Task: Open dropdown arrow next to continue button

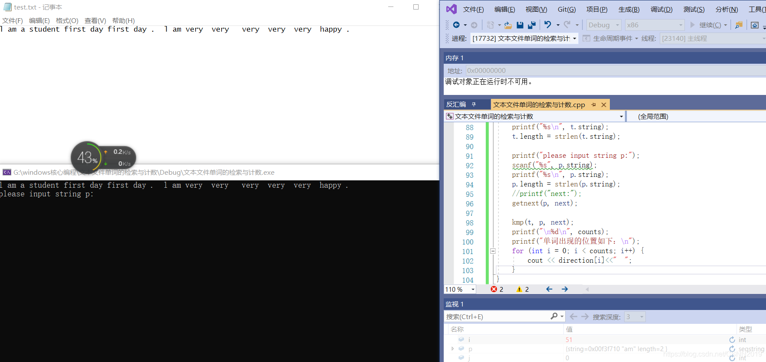Action: (x=725, y=25)
